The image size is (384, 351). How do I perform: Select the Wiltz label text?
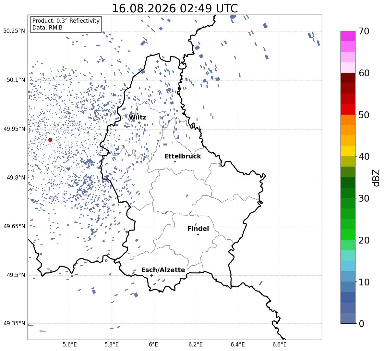[138, 118]
